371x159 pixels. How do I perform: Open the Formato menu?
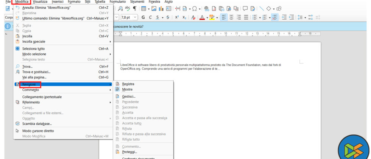tap(74, 2)
